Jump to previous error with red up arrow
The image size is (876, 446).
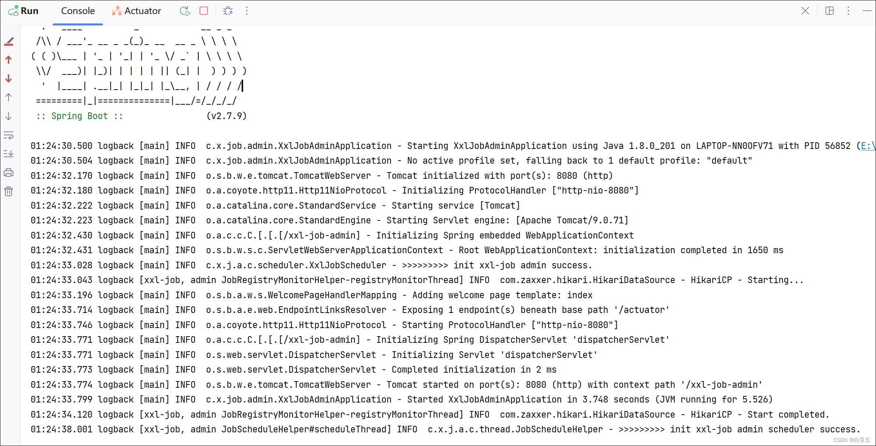[9, 60]
